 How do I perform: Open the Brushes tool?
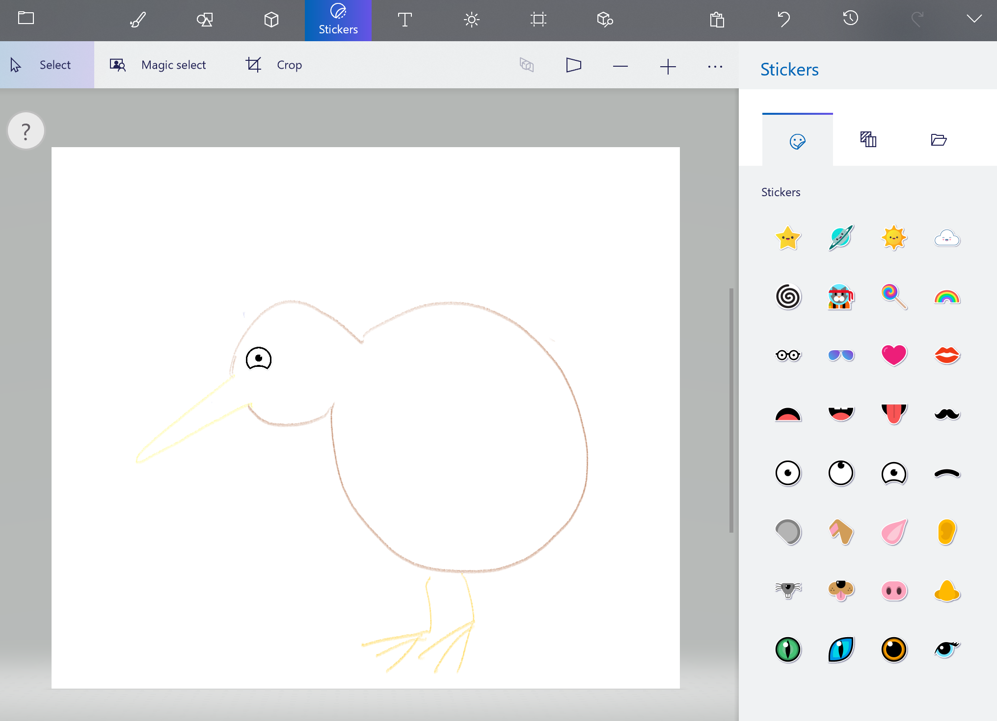click(138, 20)
